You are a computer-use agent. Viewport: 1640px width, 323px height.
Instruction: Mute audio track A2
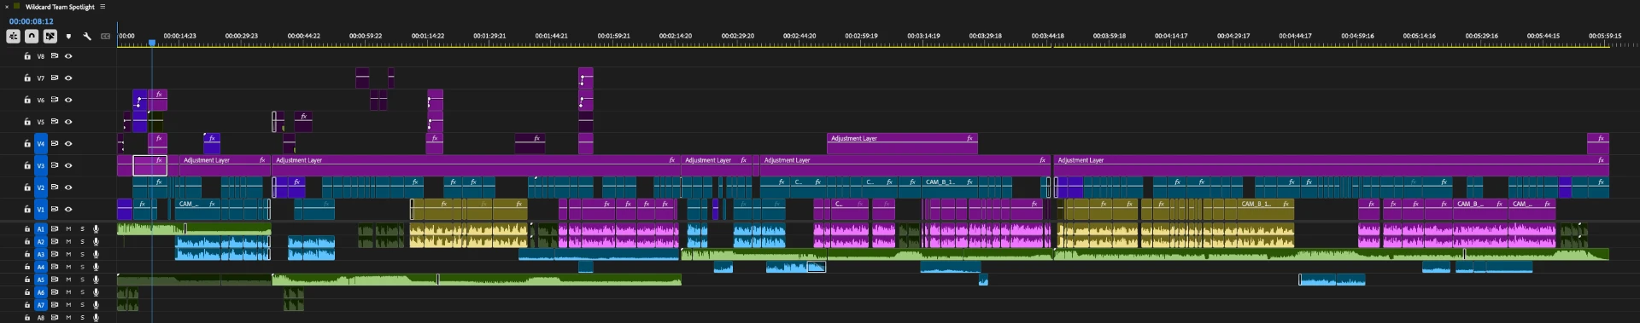pos(68,241)
